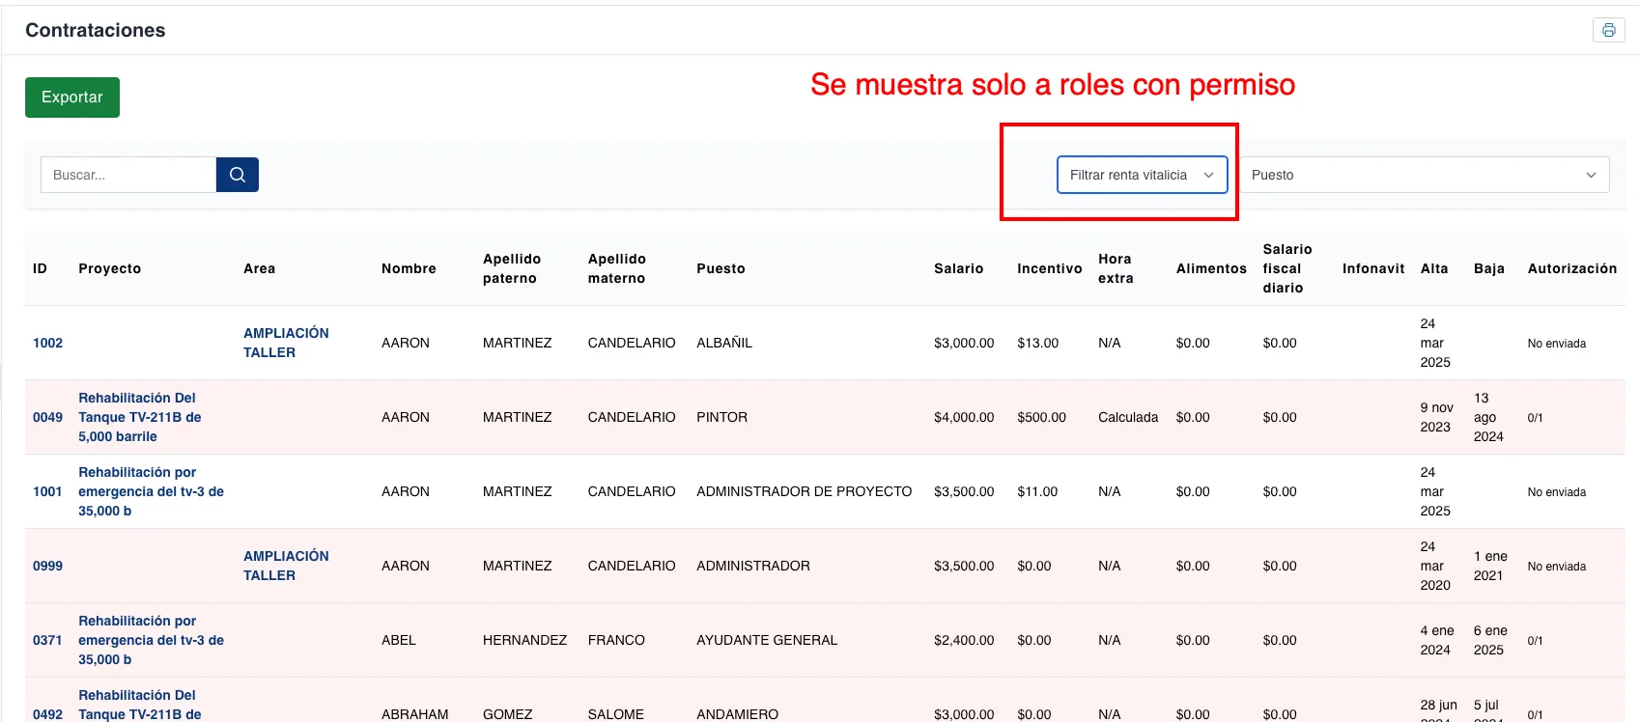Open contract ID 0371 link

(x=47, y=640)
